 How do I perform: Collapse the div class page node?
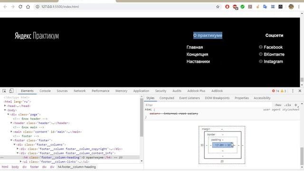(8, 114)
